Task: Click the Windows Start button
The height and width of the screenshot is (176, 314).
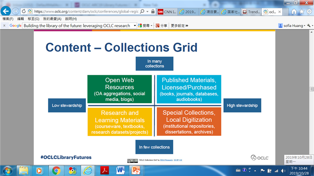Action: [x=7, y=170]
